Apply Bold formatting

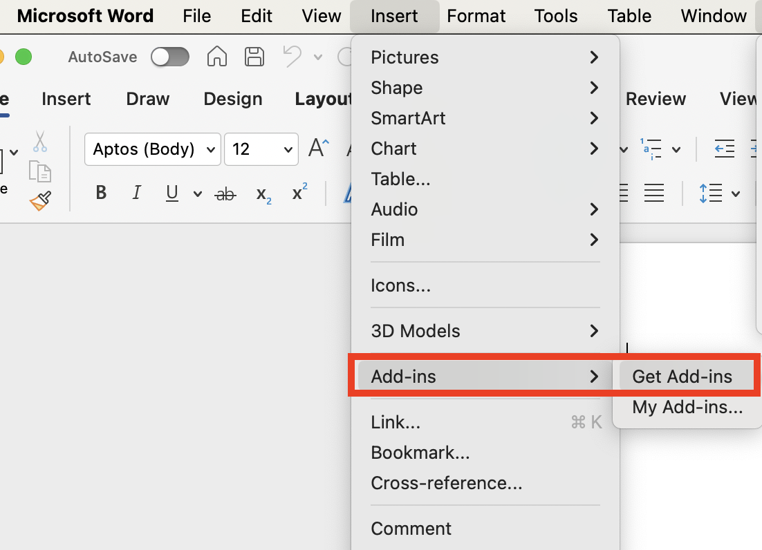pyautogui.click(x=101, y=193)
